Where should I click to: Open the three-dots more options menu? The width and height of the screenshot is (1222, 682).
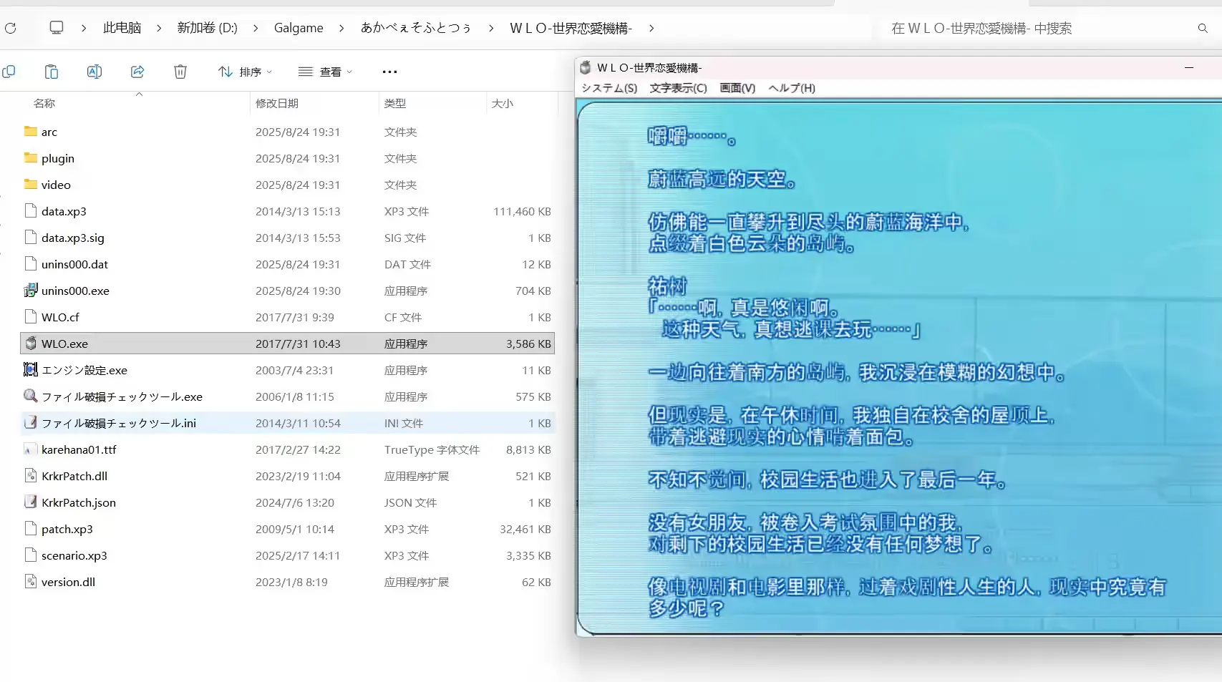tap(389, 72)
